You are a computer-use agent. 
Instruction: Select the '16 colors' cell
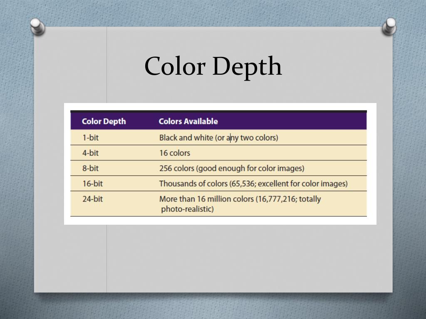tap(175, 153)
